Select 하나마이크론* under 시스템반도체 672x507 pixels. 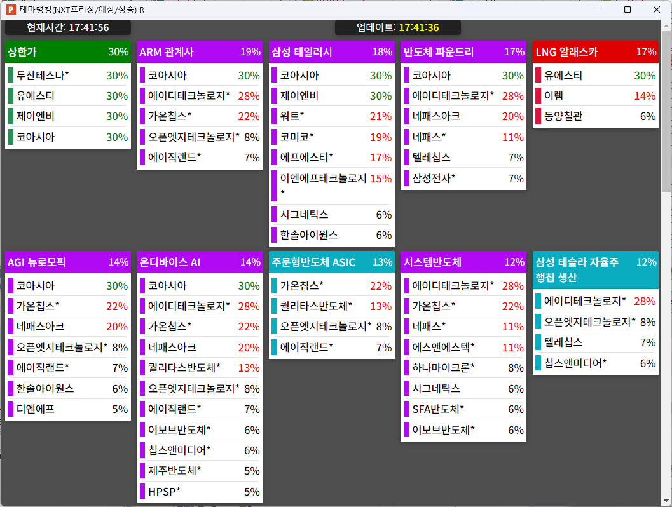[463, 368]
